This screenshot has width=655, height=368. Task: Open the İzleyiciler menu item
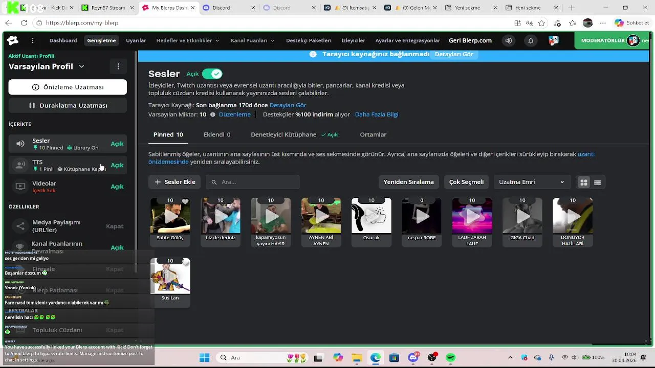click(x=353, y=40)
